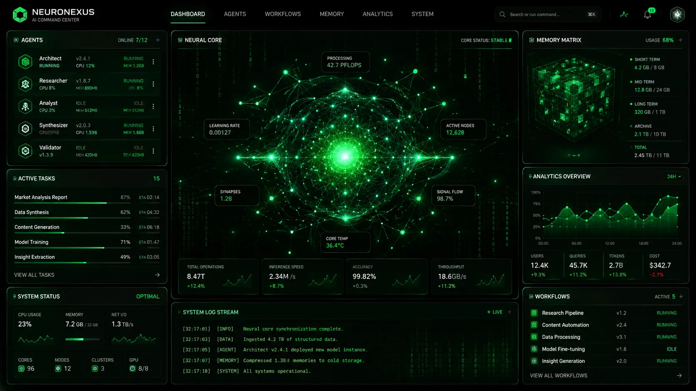Click the Learning Rate 0.00127 card

pos(226,129)
